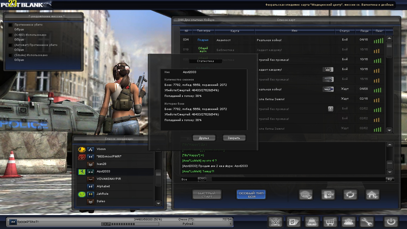
Task: Open the PB cards missions icon
Action: click(x=293, y=222)
